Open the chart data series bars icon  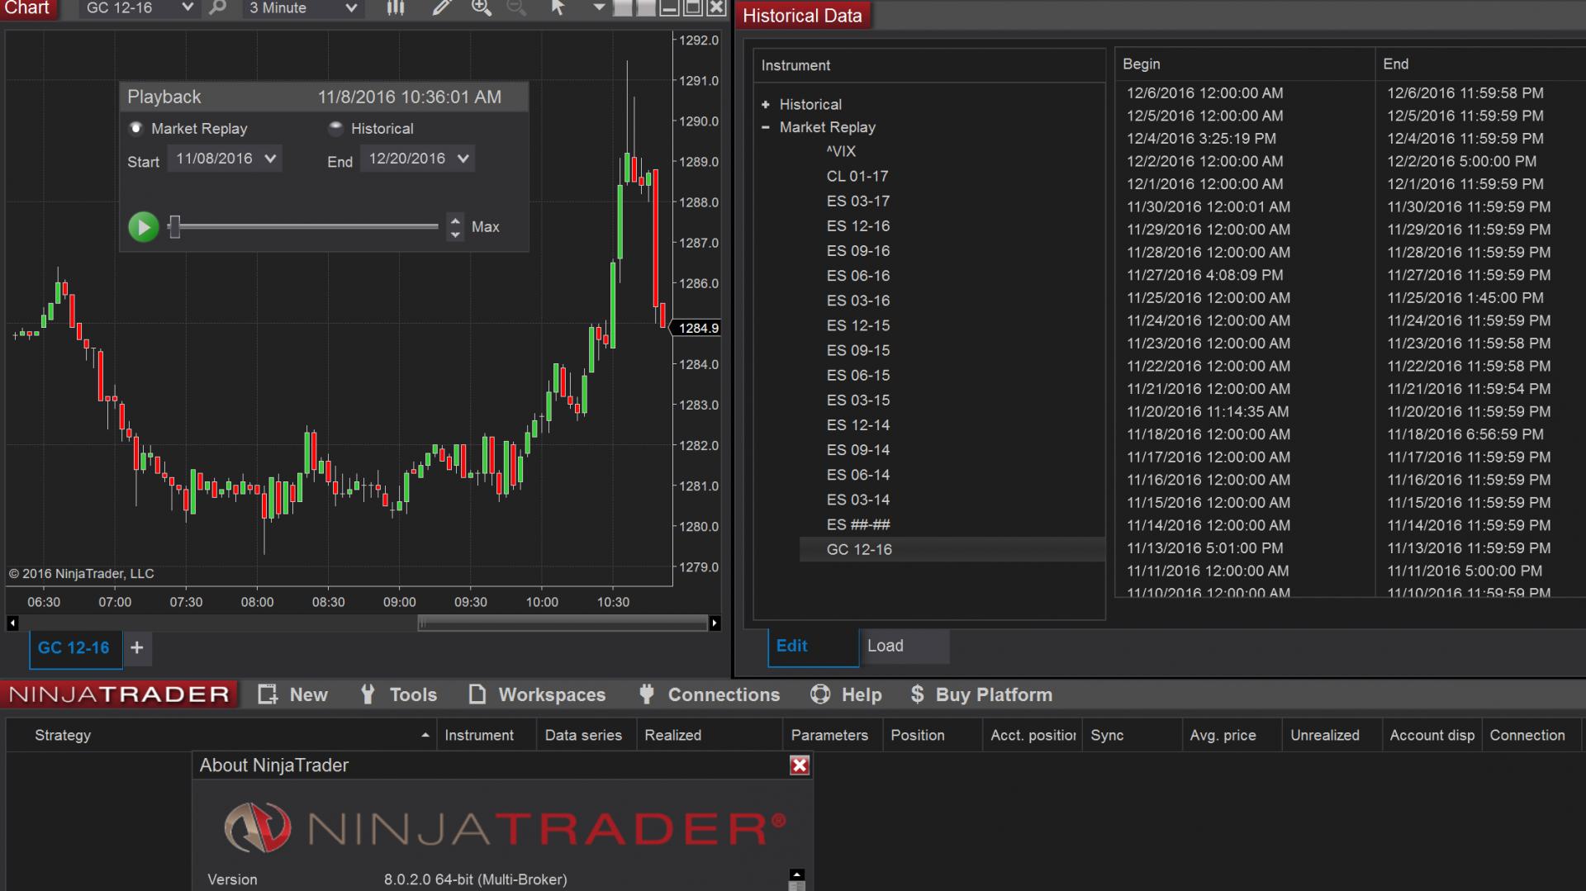coord(396,8)
